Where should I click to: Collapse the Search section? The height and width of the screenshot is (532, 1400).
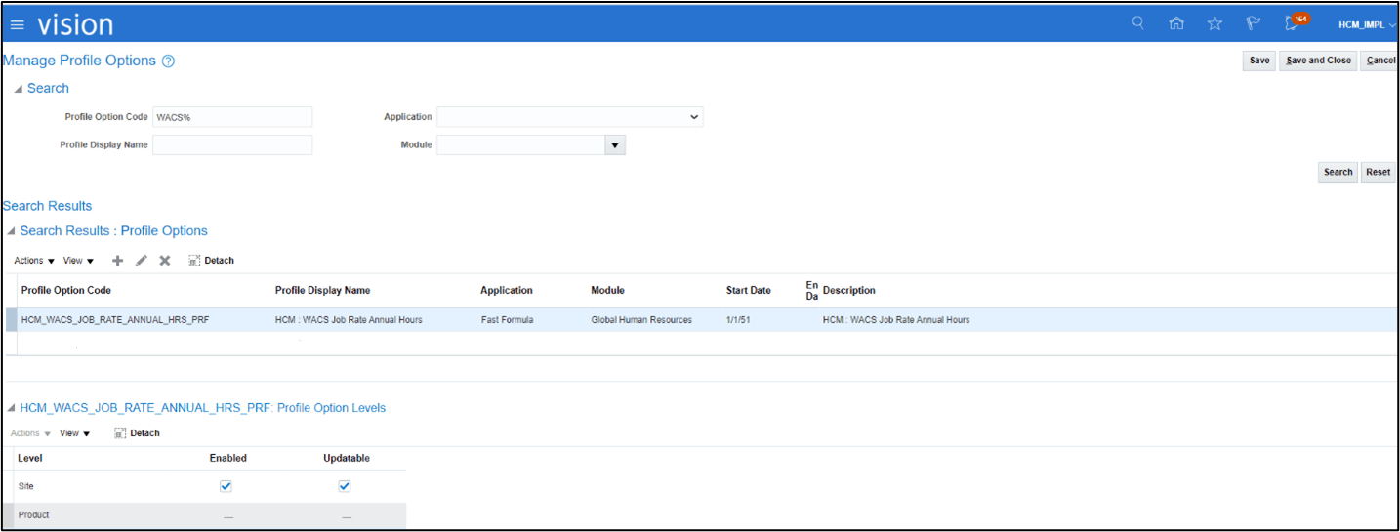[x=19, y=89]
